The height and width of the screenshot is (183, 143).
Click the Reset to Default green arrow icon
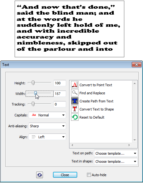(75, 117)
